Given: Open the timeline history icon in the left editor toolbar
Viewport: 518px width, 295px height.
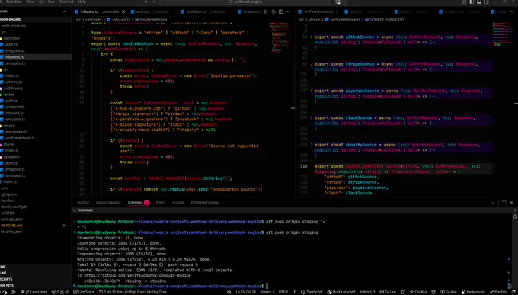Looking at the screenshot, I should [x=273, y=11].
